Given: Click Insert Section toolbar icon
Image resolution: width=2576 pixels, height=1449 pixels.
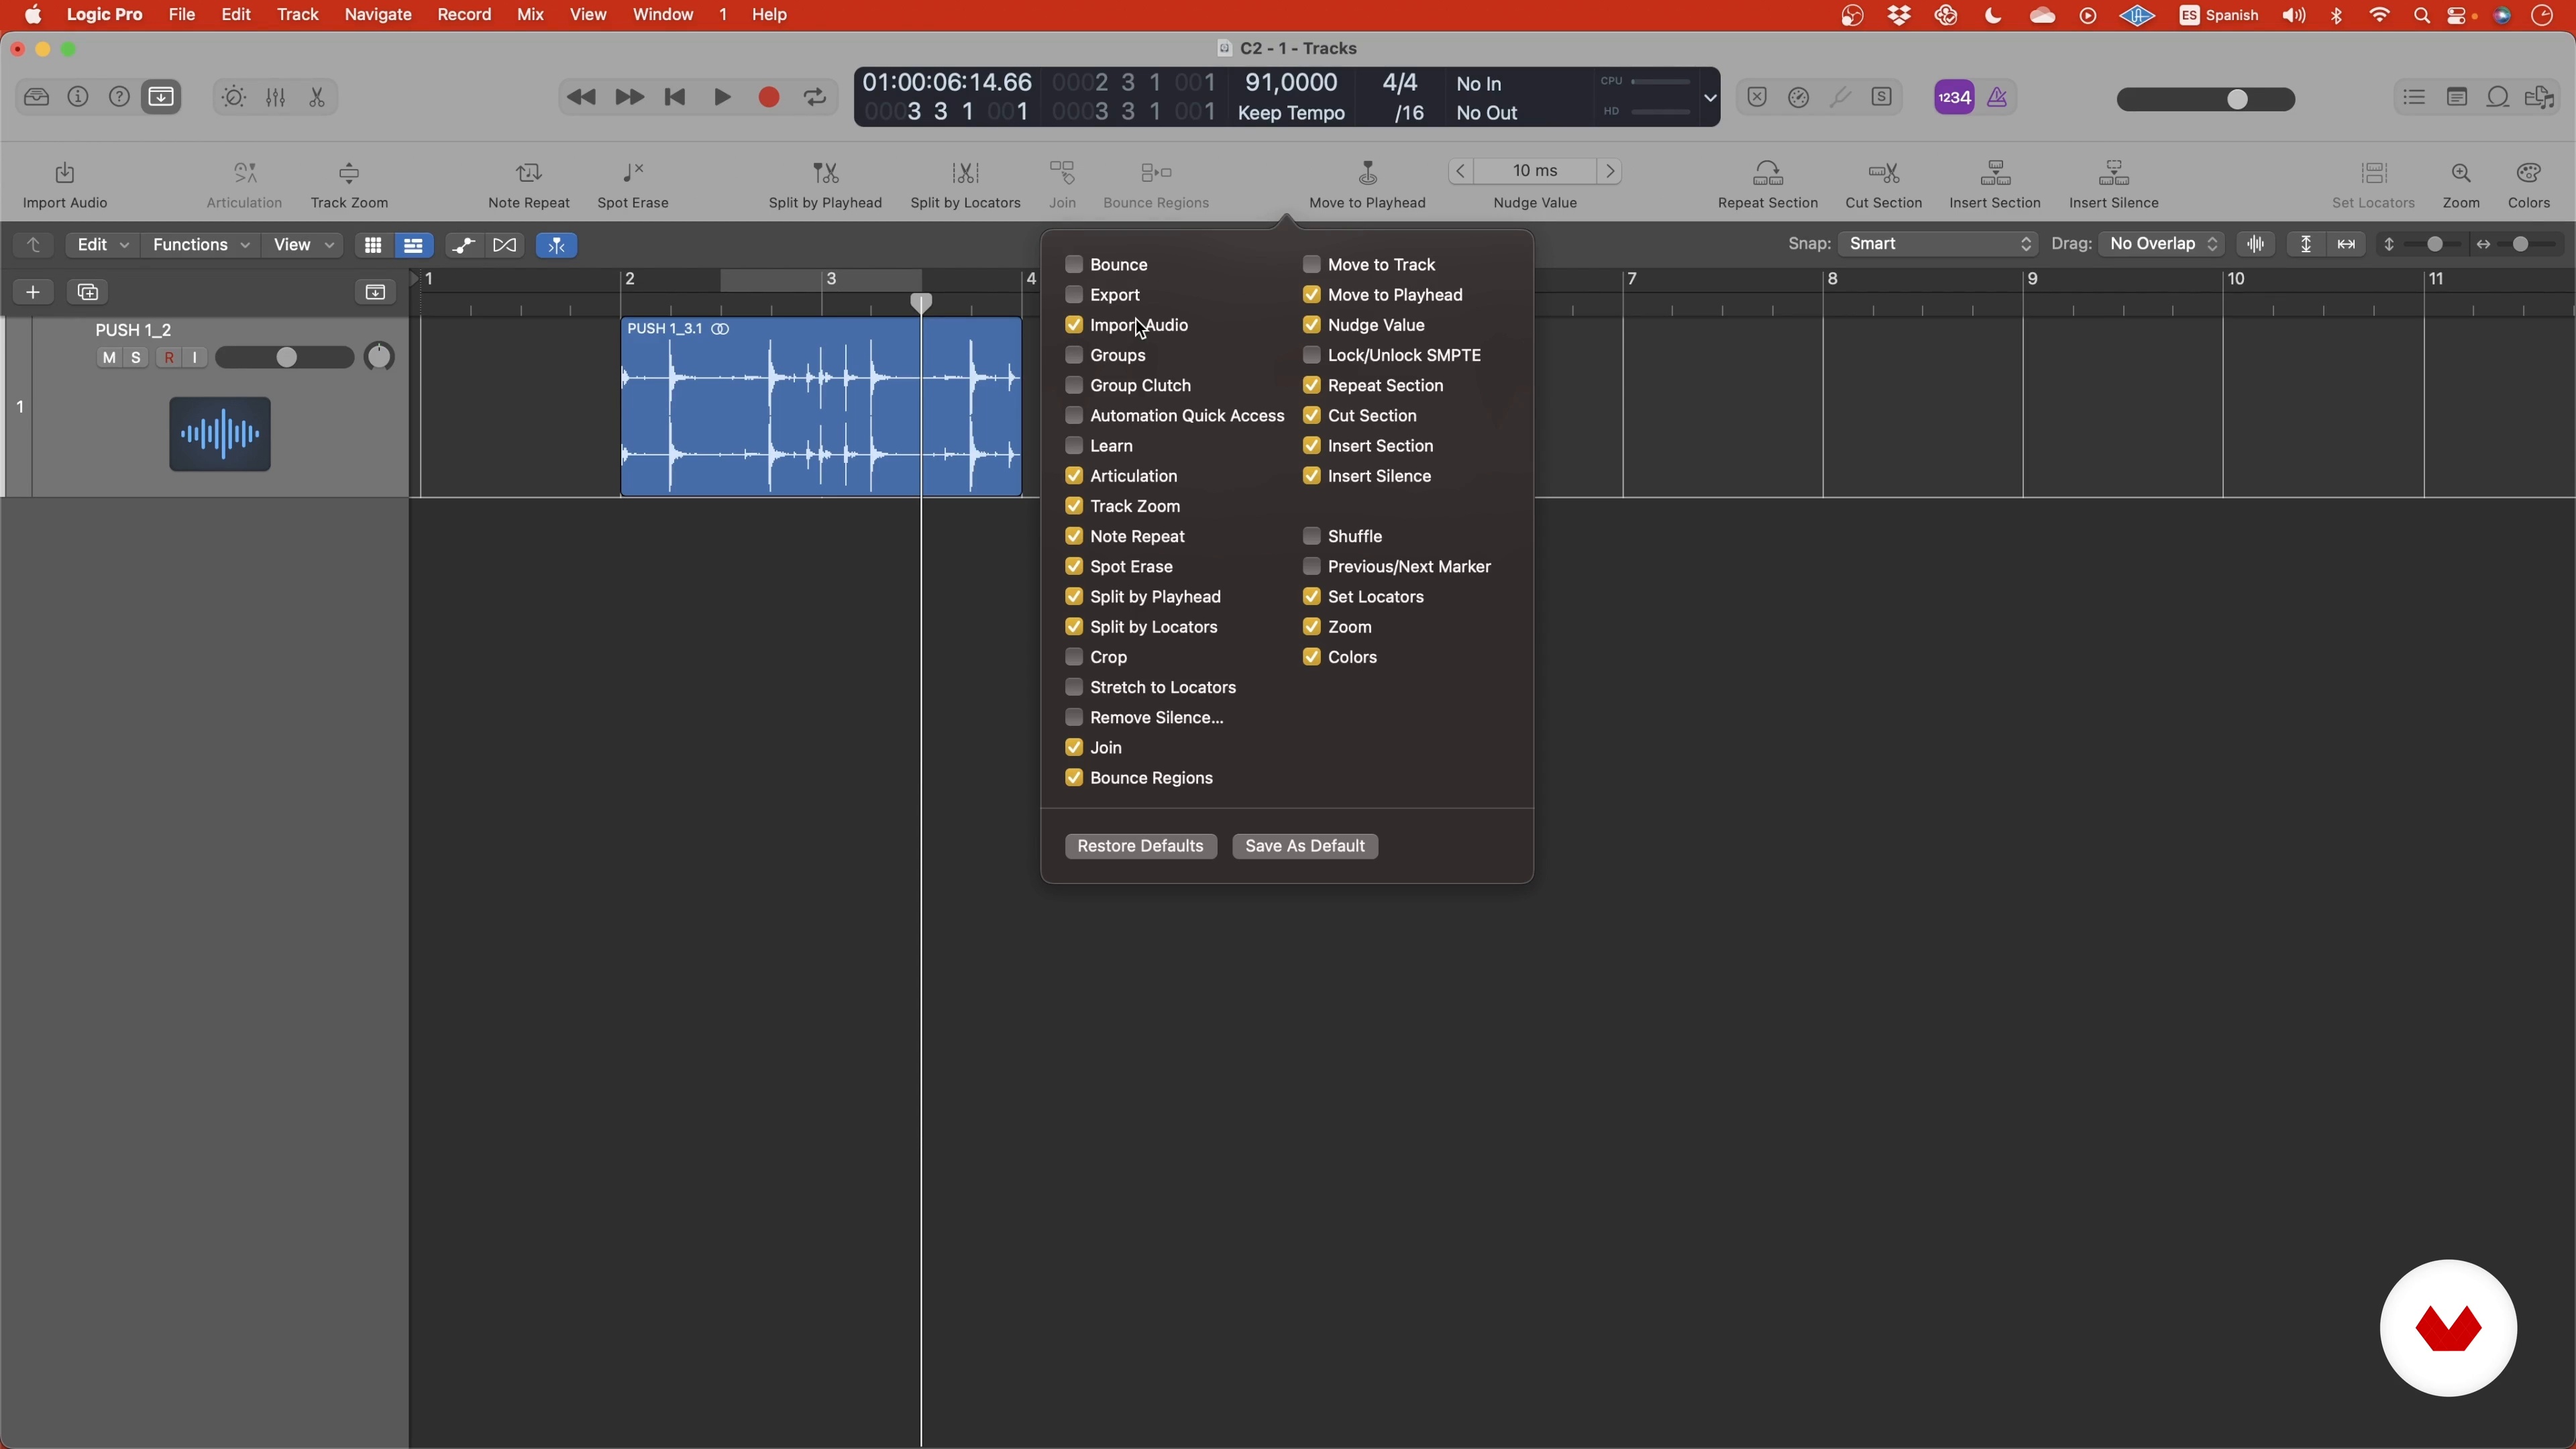Looking at the screenshot, I should tap(1995, 174).
